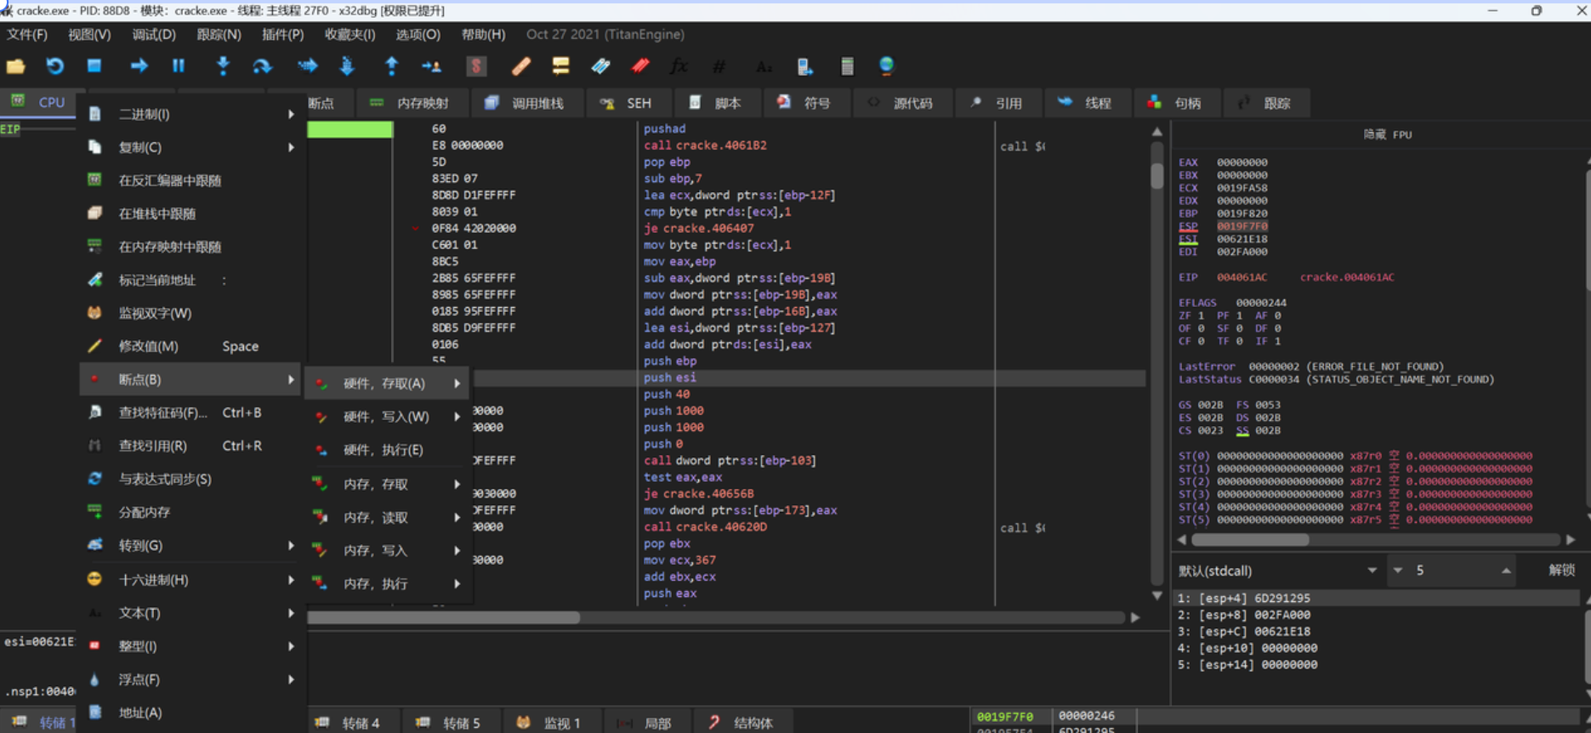This screenshot has width=1591, height=733.
Task: Switch to the 转储 4 dump tab
Action: 349,723
